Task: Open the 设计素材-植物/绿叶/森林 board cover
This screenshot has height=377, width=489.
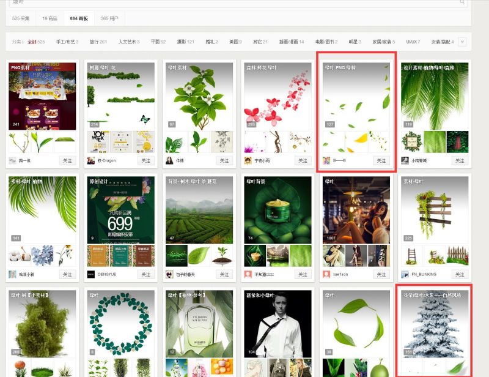Action: pyautogui.click(x=435, y=96)
